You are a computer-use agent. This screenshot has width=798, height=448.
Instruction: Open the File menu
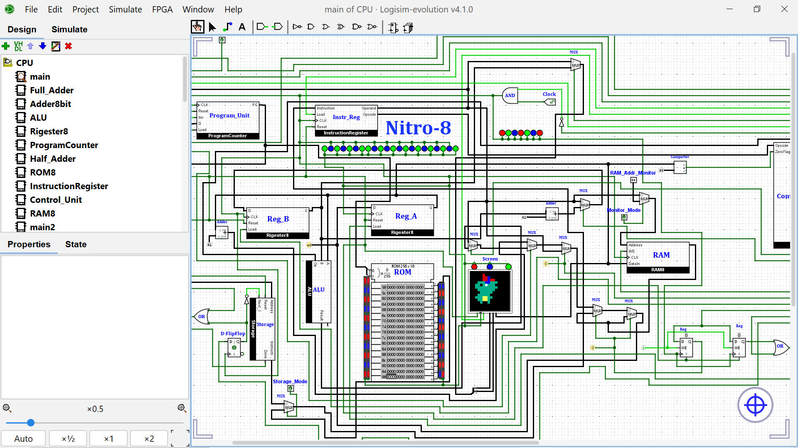tap(31, 9)
